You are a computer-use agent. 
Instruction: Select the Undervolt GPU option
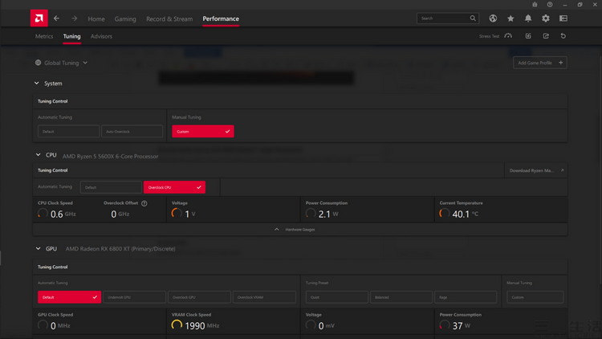tap(134, 297)
